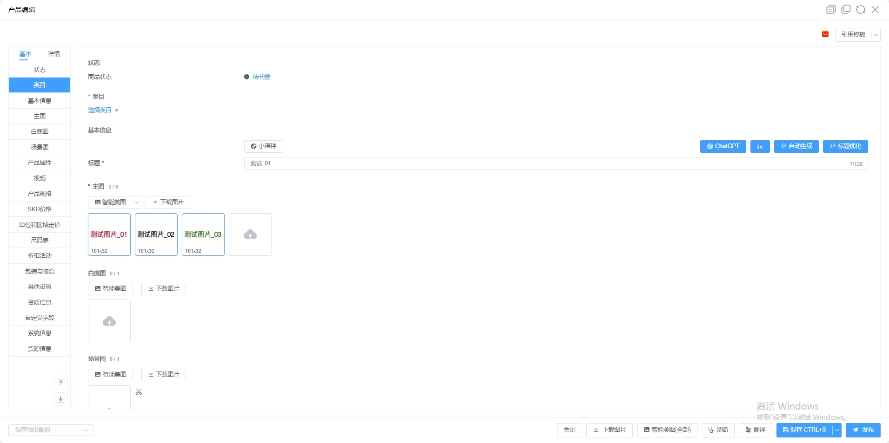The height and width of the screenshot is (443, 889).
Task: Click the scroll-to-top arrow icon in sidebar
Action: (61, 382)
